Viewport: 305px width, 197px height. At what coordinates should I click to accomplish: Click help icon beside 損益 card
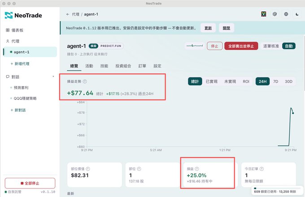[197, 169]
